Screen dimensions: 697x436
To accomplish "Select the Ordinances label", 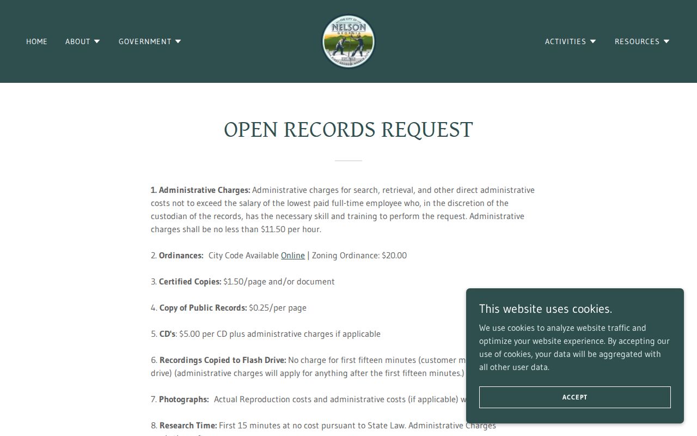I will coord(181,256).
